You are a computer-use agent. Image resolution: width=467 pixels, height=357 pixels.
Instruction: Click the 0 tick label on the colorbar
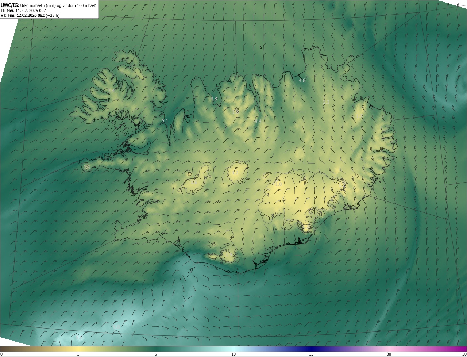[x=1, y=354]
